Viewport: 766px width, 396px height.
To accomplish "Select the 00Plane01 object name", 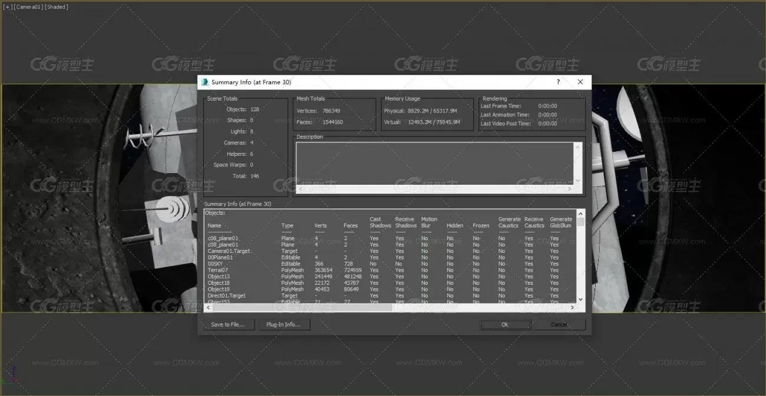I will point(220,258).
